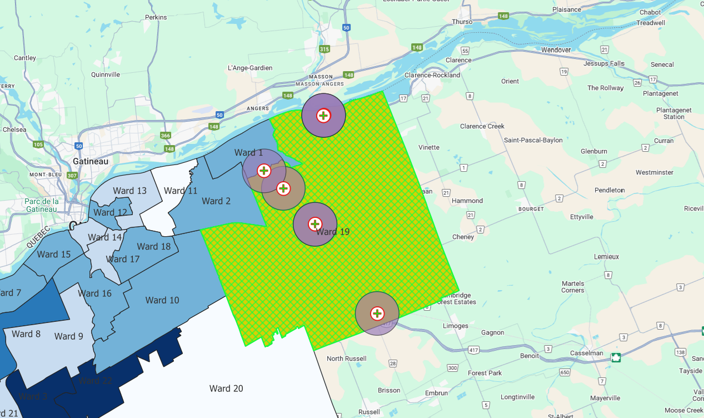Select the cross marker inside Ward 1
704x418 pixels.
point(264,171)
